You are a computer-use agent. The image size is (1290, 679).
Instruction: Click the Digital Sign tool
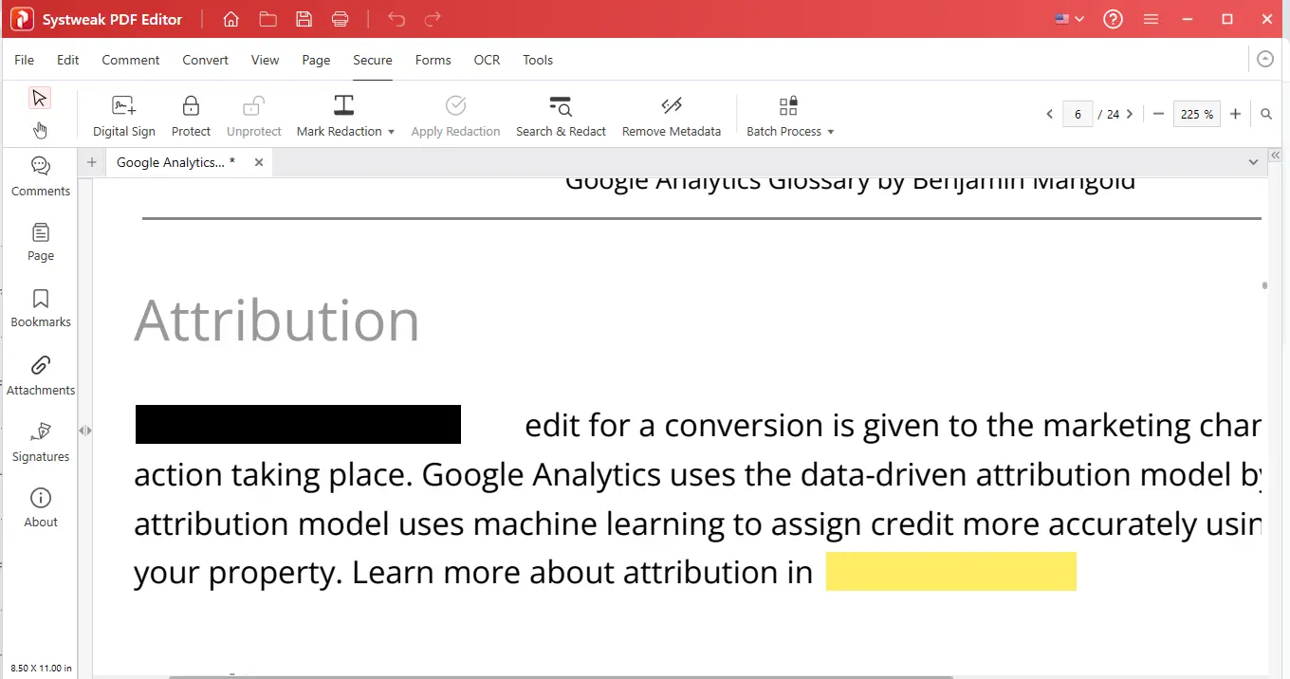click(x=124, y=117)
